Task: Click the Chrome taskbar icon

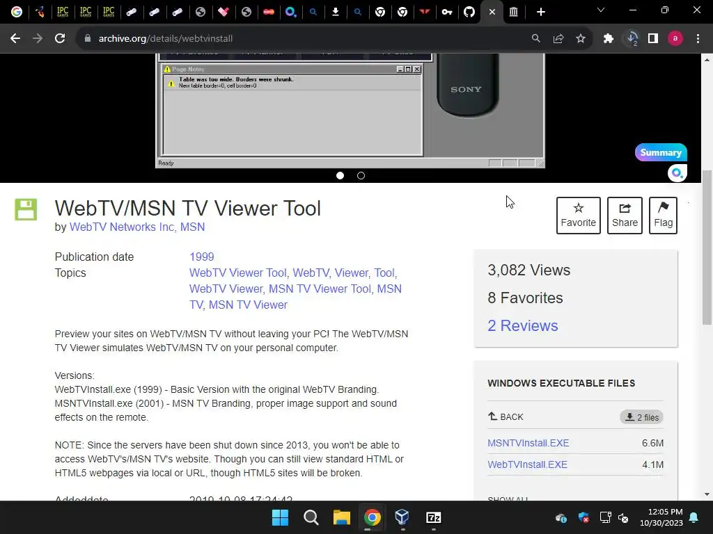Action: click(x=372, y=517)
